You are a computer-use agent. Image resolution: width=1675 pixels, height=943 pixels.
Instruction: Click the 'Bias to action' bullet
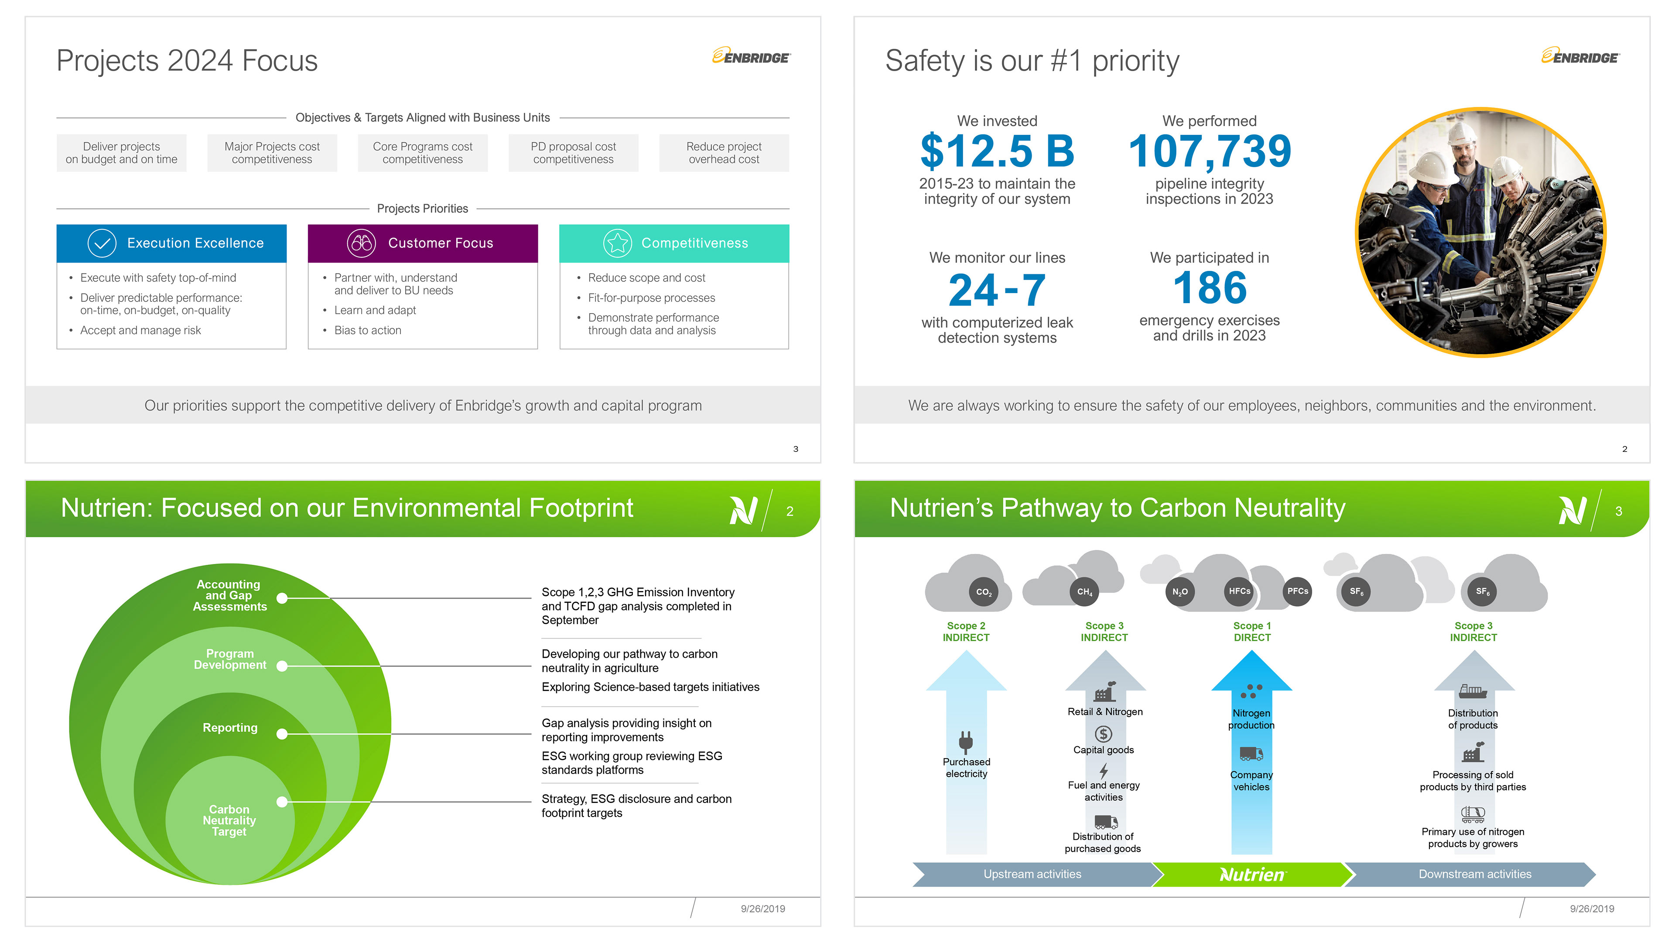click(x=367, y=330)
